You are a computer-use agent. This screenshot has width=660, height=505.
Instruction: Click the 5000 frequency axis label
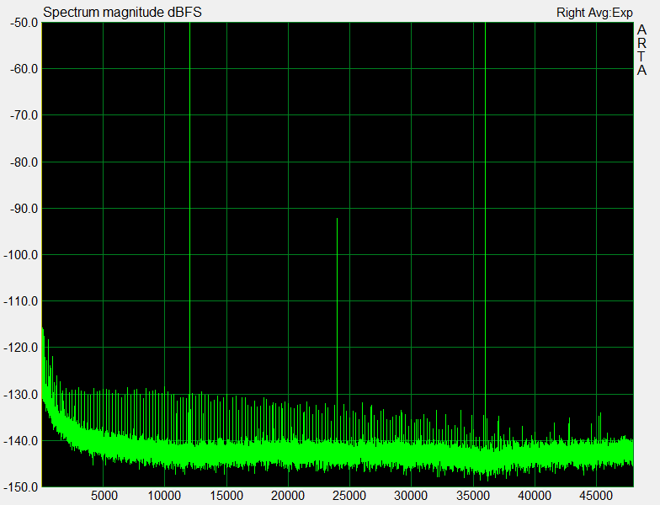[104, 496]
